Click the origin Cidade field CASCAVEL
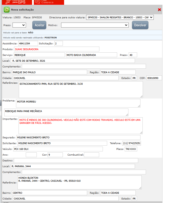Viewport: 177px width, 203px height. (66, 78)
